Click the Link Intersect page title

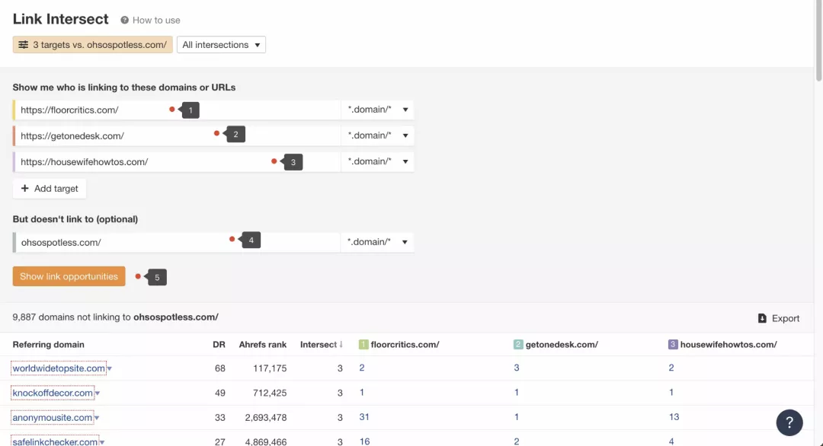[60, 19]
